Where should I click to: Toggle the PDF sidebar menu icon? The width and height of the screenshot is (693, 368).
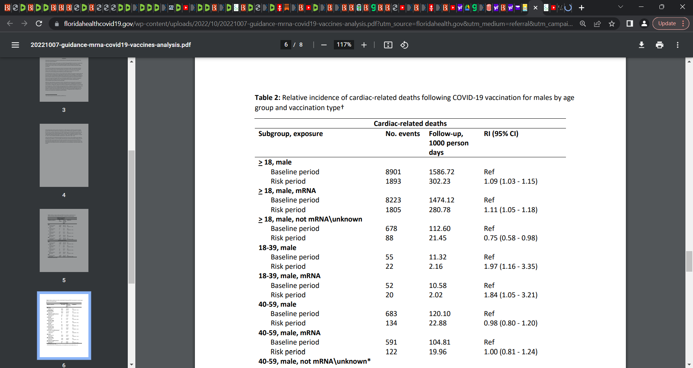(15, 45)
